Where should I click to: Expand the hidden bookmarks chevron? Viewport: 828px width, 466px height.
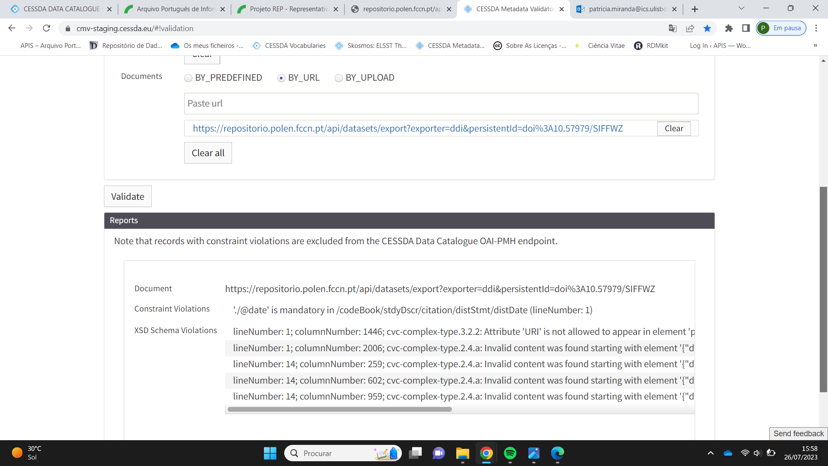[x=815, y=45]
